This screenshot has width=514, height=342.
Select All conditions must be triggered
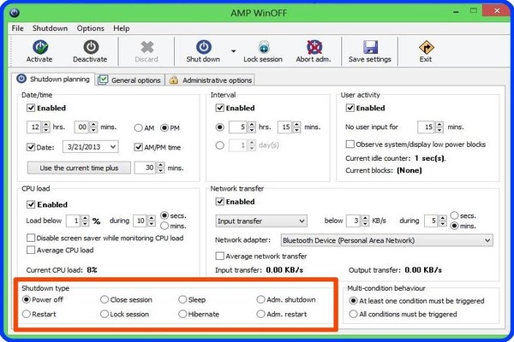click(x=353, y=314)
